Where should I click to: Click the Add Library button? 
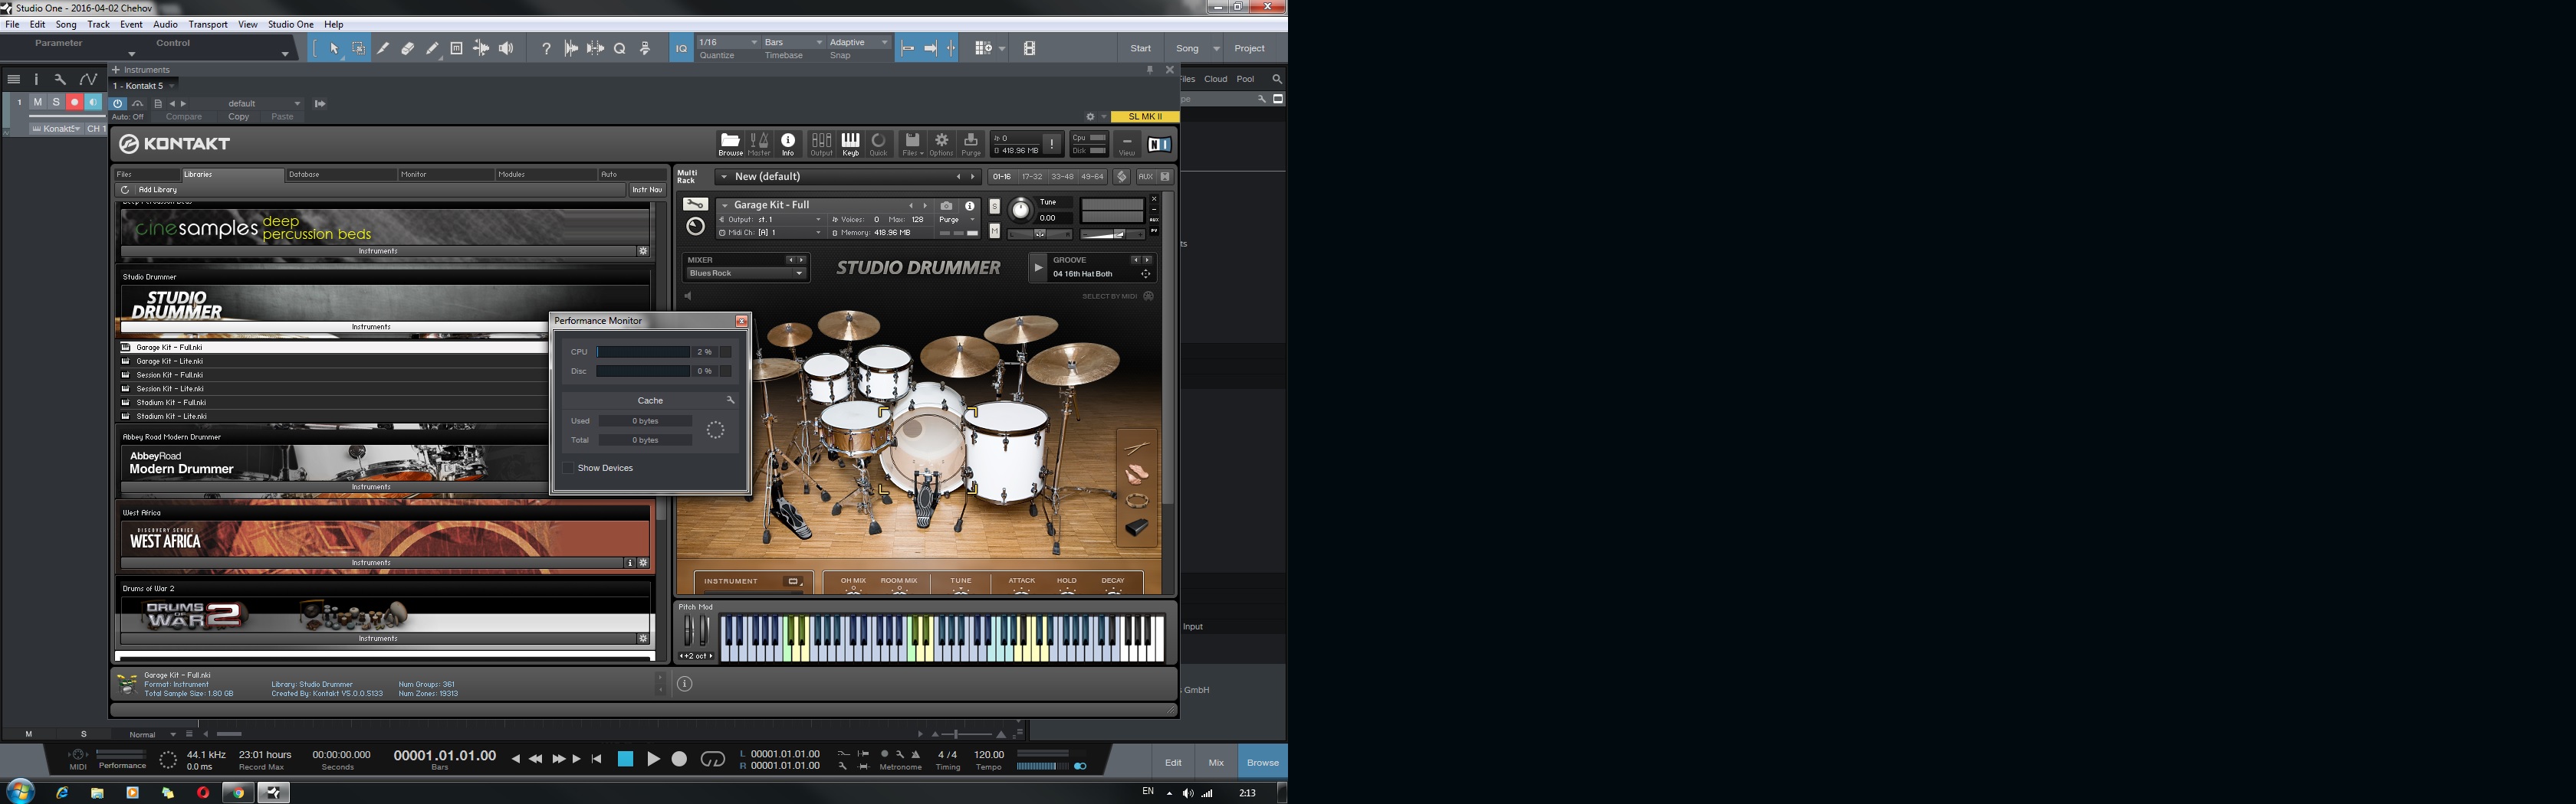pos(157,190)
